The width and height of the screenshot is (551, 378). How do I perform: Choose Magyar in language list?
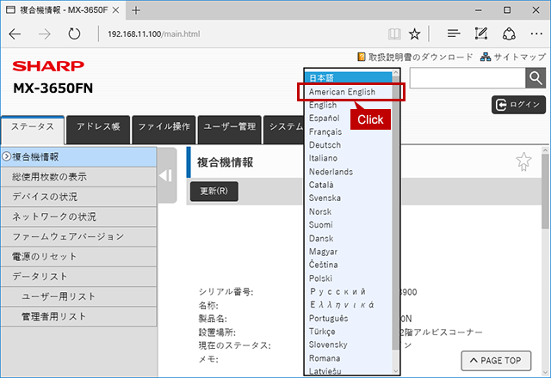[x=349, y=252]
